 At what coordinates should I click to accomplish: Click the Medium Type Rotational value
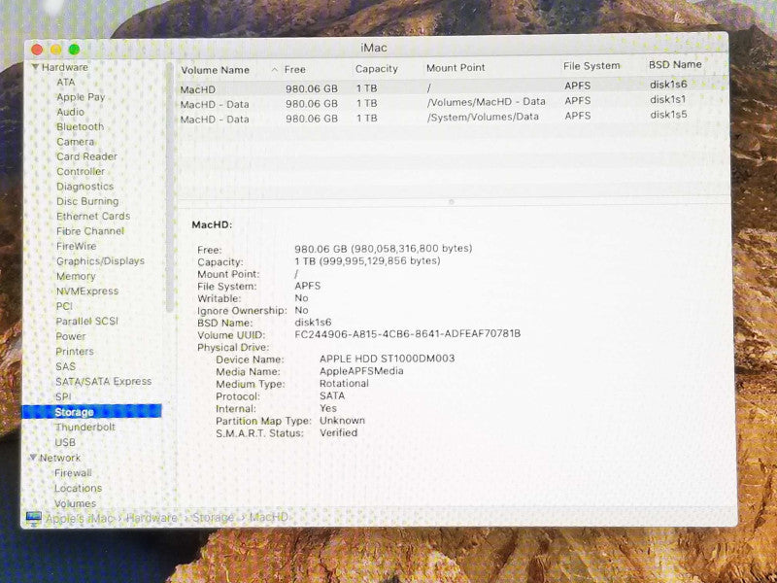pos(344,383)
